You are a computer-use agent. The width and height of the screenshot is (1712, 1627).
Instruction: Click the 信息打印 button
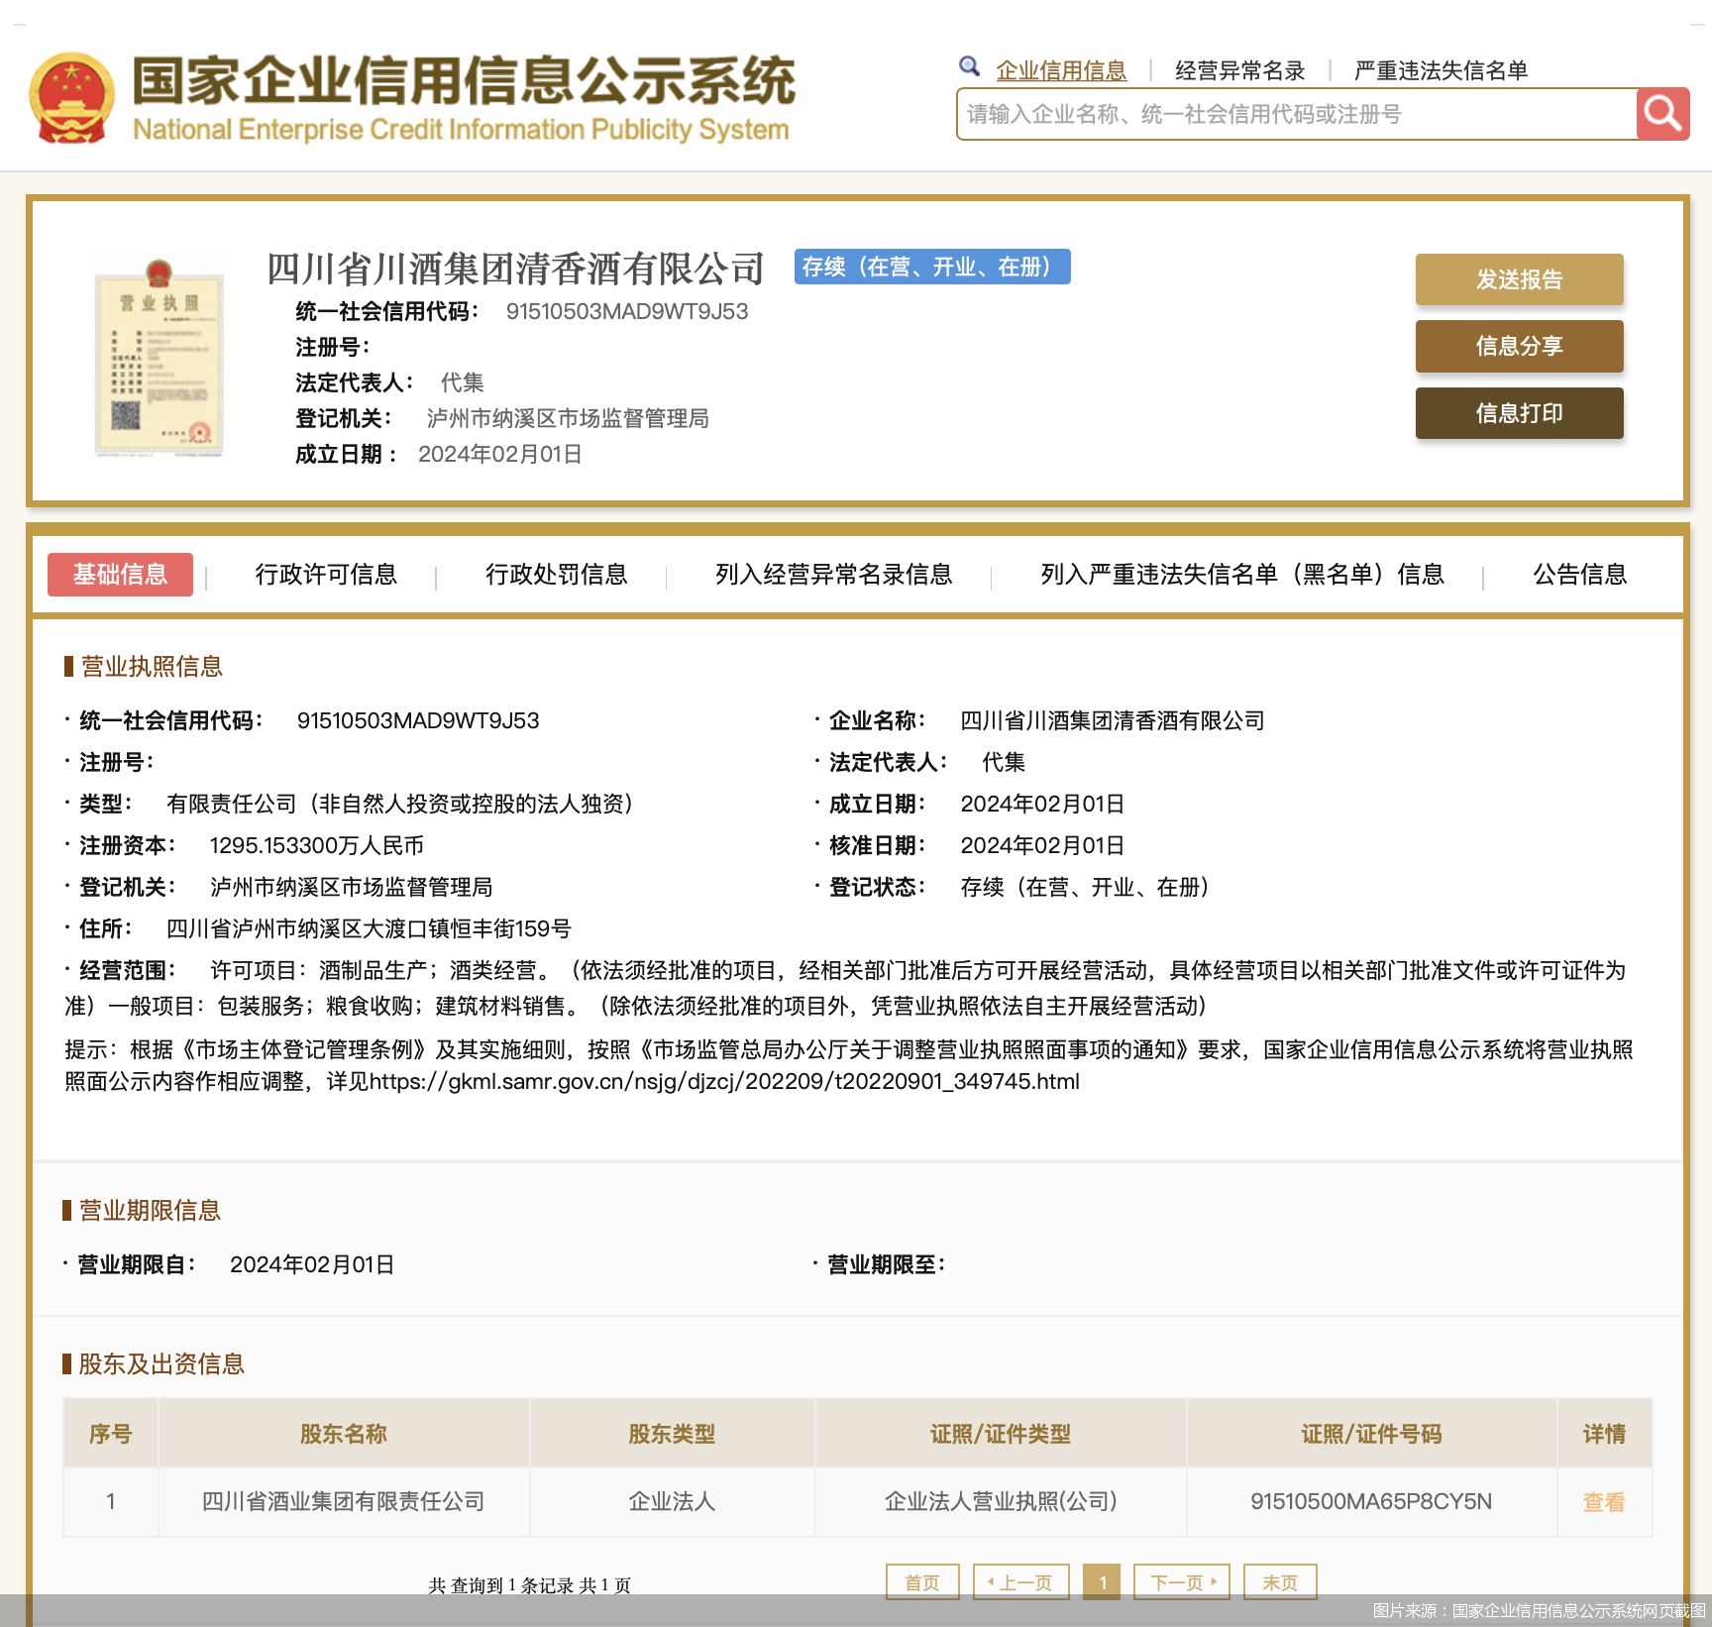[x=1520, y=413]
